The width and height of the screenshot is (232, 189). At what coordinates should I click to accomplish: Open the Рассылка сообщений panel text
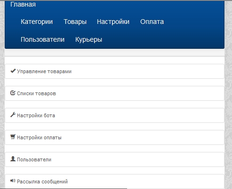point(42,181)
